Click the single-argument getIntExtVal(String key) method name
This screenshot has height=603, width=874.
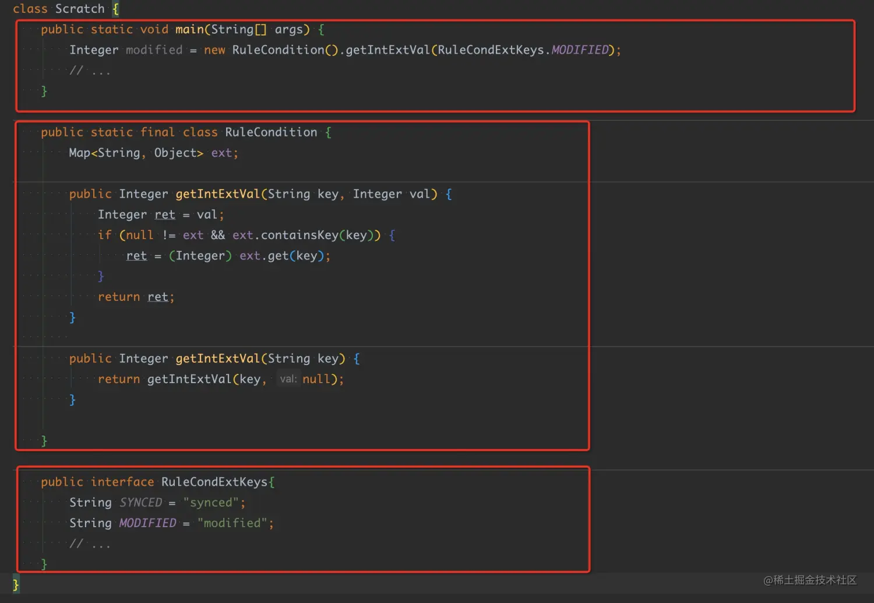218,359
